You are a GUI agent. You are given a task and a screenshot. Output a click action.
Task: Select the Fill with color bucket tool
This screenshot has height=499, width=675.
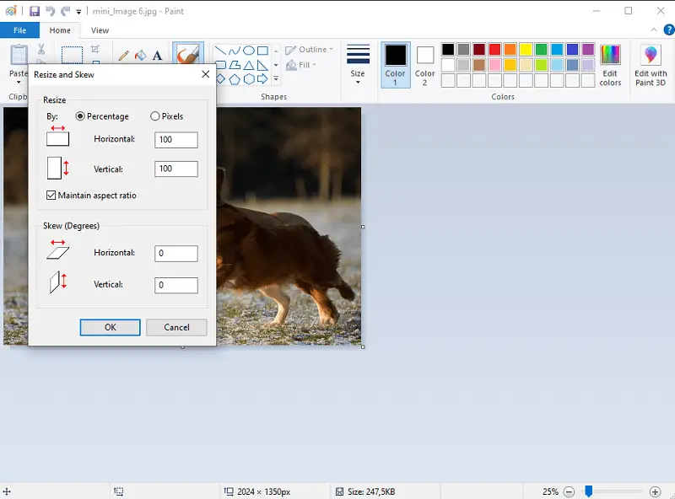click(x=140, y=55)
